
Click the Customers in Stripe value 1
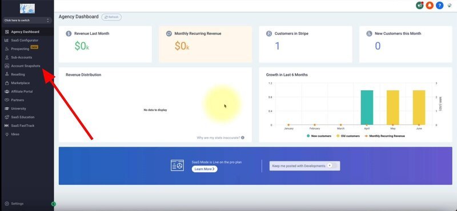277,46
